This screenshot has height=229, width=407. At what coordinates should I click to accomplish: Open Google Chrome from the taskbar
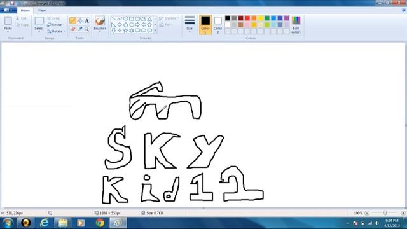click(100, 223)
